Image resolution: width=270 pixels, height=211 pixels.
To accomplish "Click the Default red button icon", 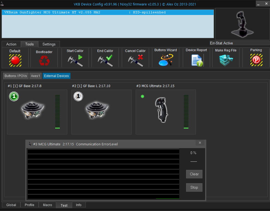I will [x=15, y=60].
